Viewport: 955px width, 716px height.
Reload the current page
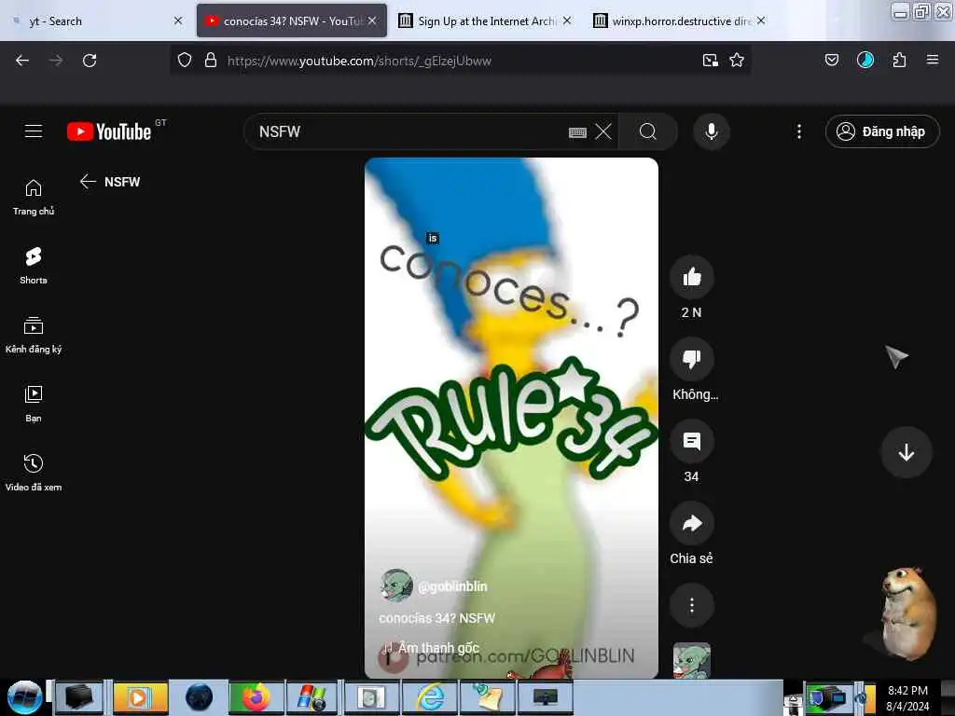coord(90,61)
